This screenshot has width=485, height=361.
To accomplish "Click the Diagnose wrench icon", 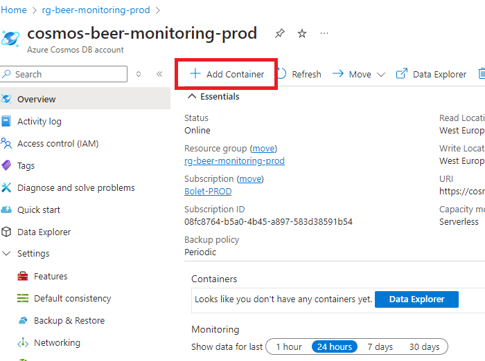I will point(6,187).
